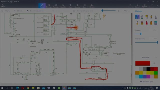Open the 3D shapes (Трехмерные) tab
Viewport: 160px width, 90px height.
point(56,6)
